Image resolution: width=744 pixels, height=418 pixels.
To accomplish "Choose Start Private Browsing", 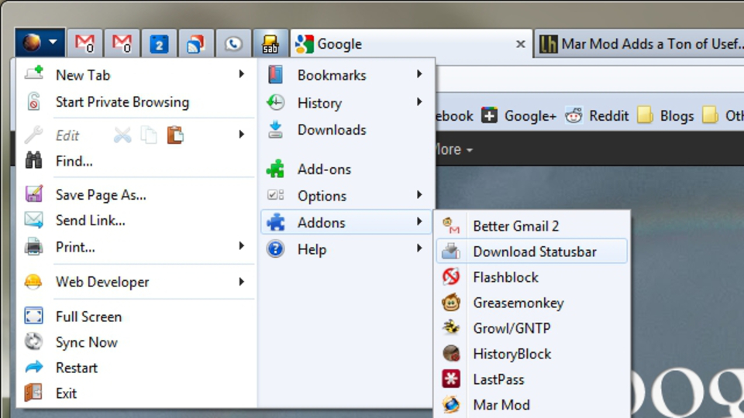I will click(x=136, y=102).
